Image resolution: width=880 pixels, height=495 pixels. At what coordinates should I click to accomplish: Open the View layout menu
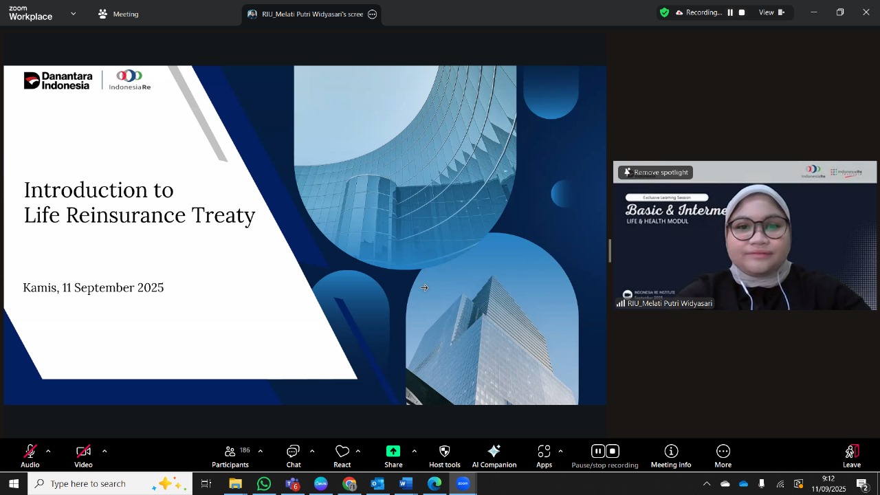tap(771, 12)
